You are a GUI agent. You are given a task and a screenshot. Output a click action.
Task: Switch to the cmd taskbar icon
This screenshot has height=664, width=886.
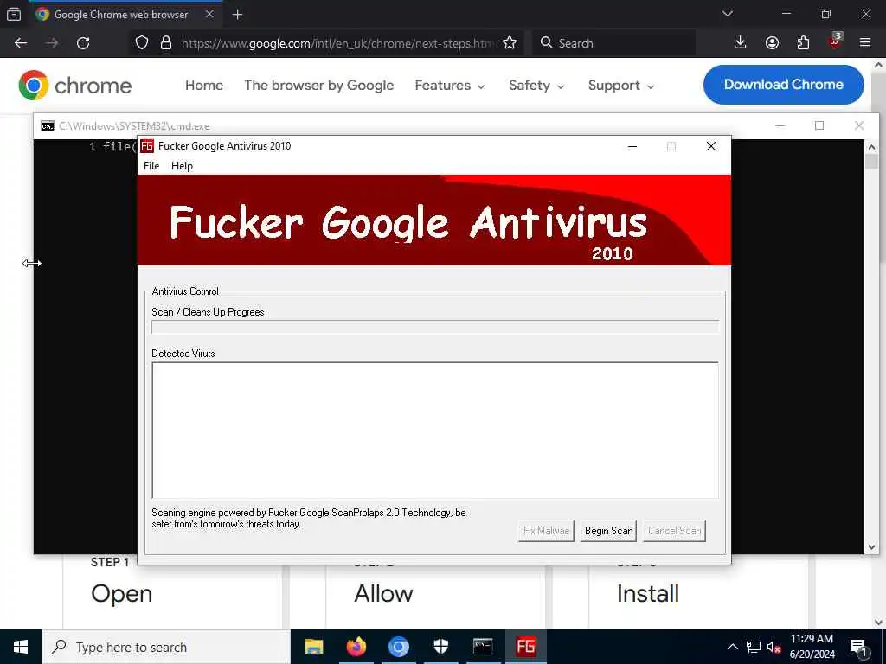pyautogui.click(x=483, y=647)
